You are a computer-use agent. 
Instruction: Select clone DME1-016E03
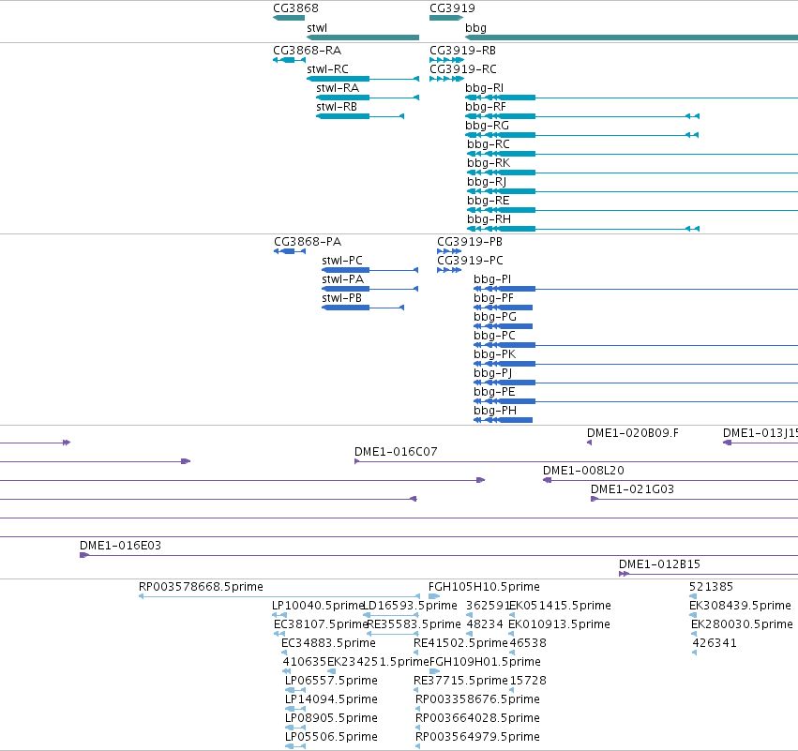439,555
